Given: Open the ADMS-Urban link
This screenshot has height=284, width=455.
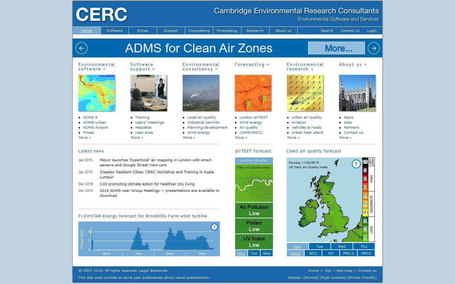Looking at the screenshot, I should pyautogui.click(x=94, y=122).
